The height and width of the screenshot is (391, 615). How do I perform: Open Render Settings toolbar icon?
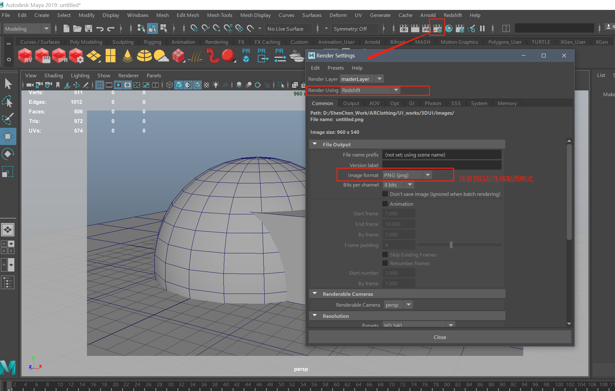437,28
